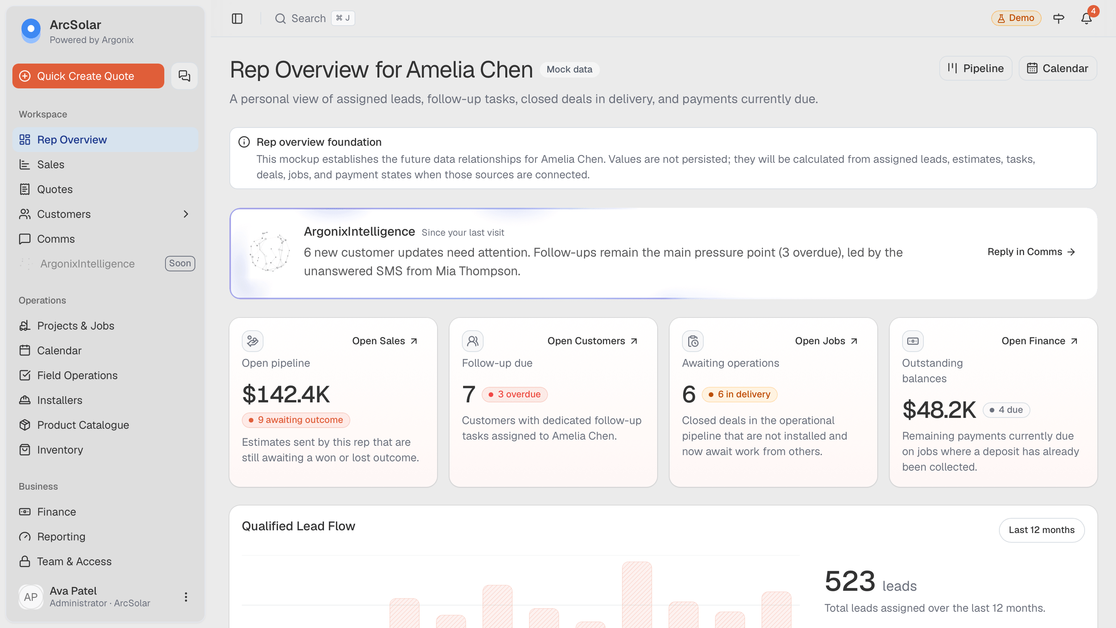Click the Search field
This screenshot has width=1116, height=628.
pos(315,18)
